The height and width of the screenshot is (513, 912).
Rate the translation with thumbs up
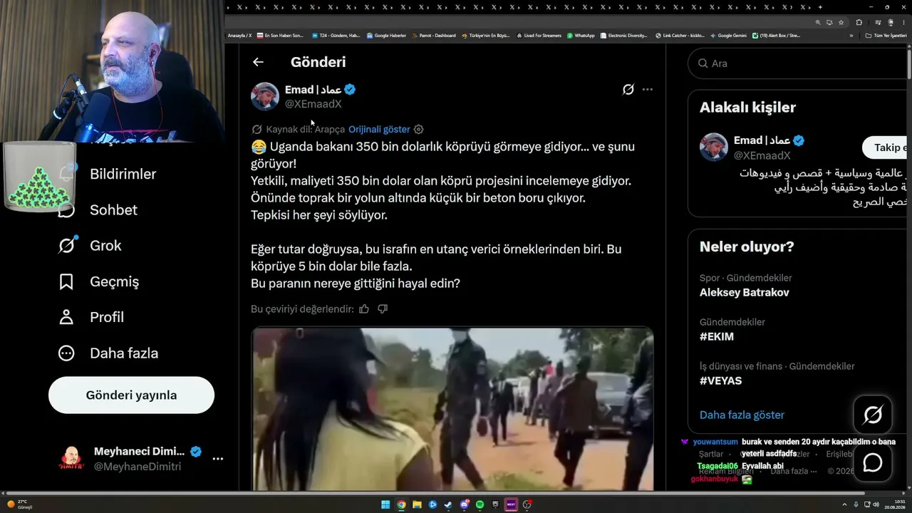[x=364, y=309]
